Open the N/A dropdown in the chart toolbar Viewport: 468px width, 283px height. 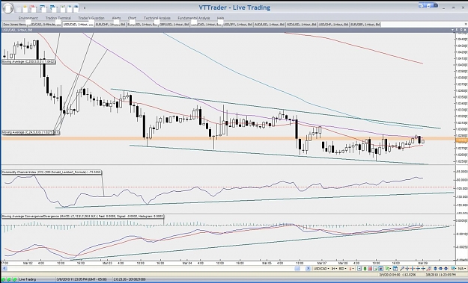(x=462, y=269)
